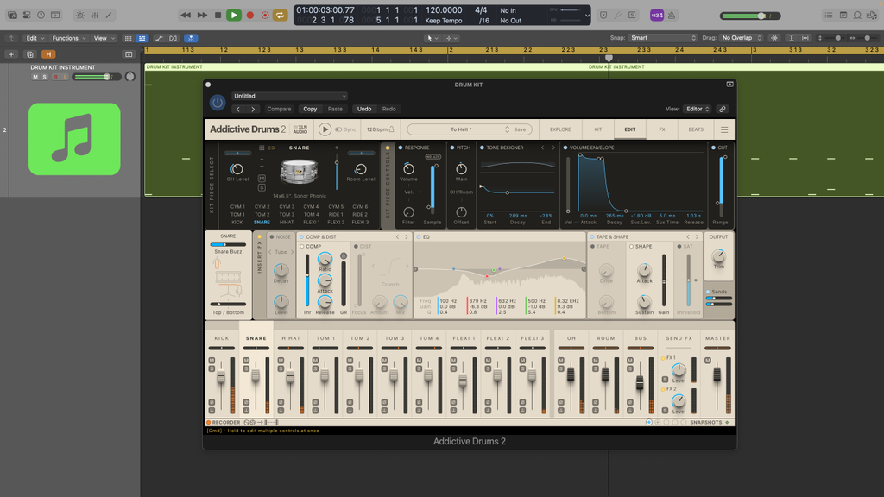Click the Undo button
The width and height of the screenshot is (884, 497).
click(364, 110)
